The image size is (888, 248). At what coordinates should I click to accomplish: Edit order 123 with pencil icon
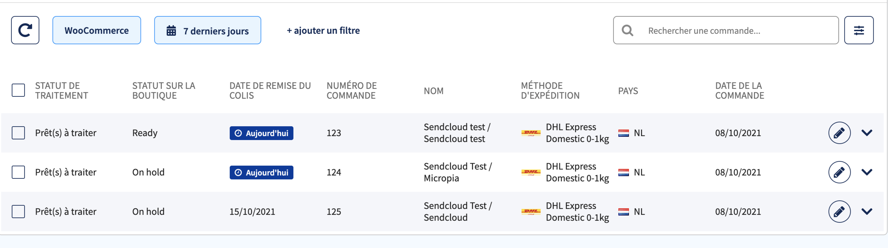click(839, 133)
